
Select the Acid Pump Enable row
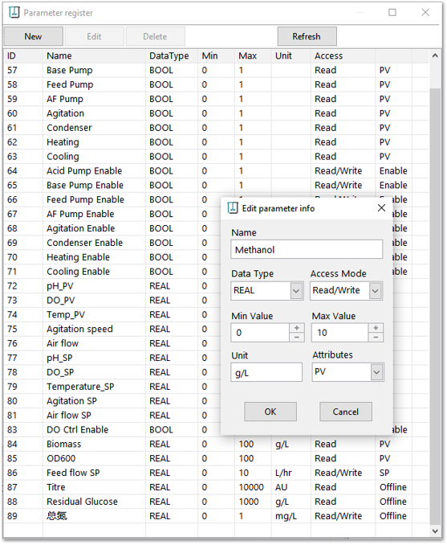[217, 170]
